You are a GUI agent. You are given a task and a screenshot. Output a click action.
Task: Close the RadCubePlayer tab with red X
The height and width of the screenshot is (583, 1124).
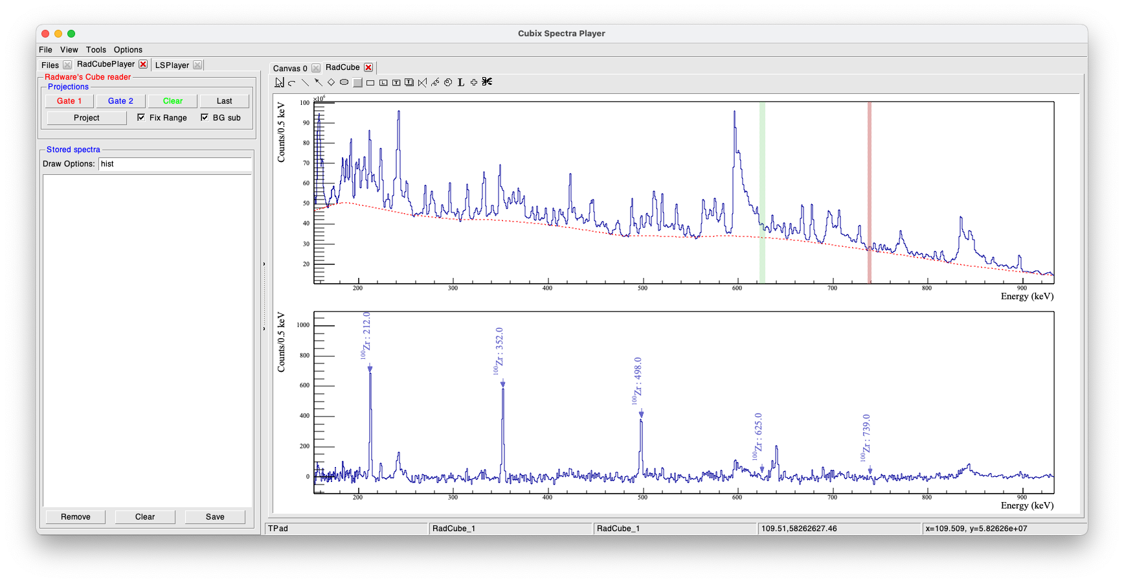coord(143,64)
